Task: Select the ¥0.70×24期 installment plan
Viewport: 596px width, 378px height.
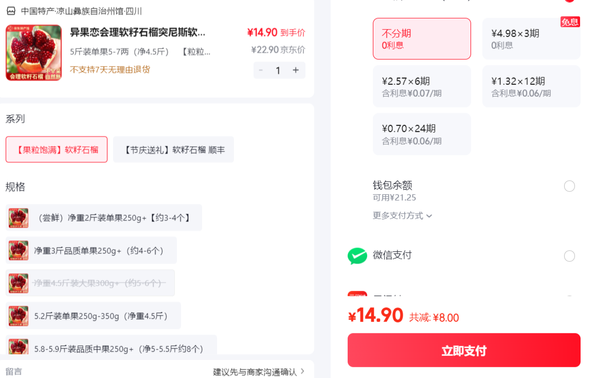Action: pyautogui.click(x=422, y=134)
